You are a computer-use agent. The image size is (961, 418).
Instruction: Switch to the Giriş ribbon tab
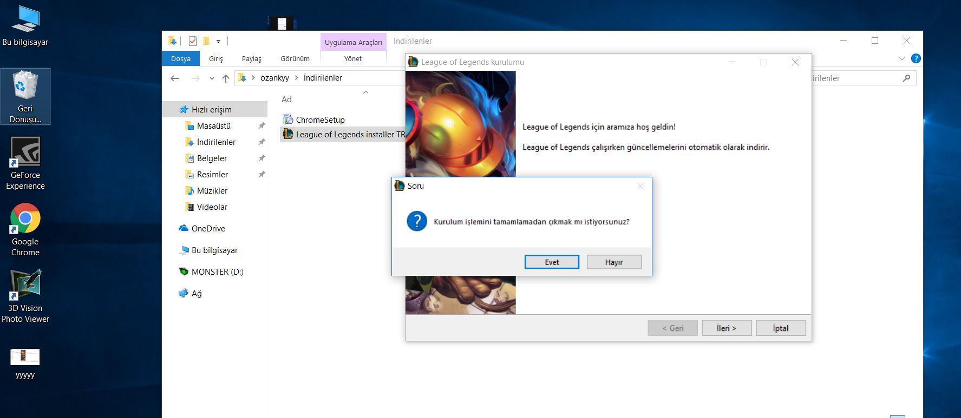(216, 58)
